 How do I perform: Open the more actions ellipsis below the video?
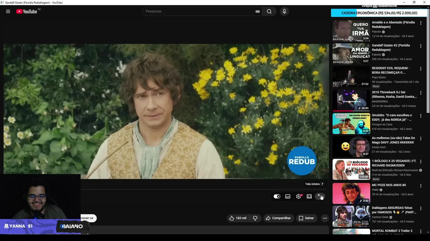tap(325, 218)
